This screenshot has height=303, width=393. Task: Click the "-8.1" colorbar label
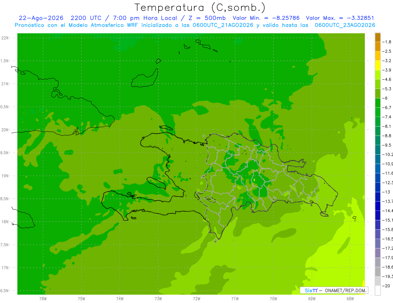[387, 126]
